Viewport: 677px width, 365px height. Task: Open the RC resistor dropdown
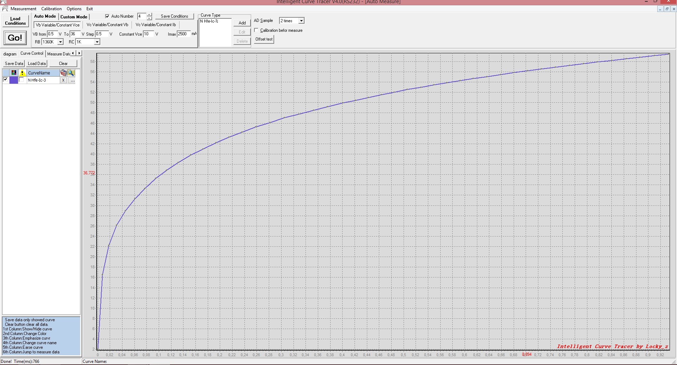point(97,42)
